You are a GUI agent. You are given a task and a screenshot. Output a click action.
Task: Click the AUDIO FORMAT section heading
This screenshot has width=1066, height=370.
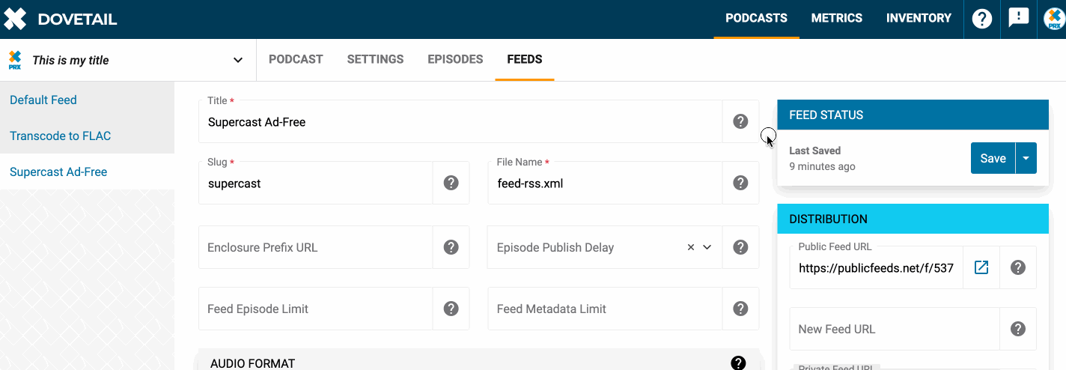click(253, 363)
